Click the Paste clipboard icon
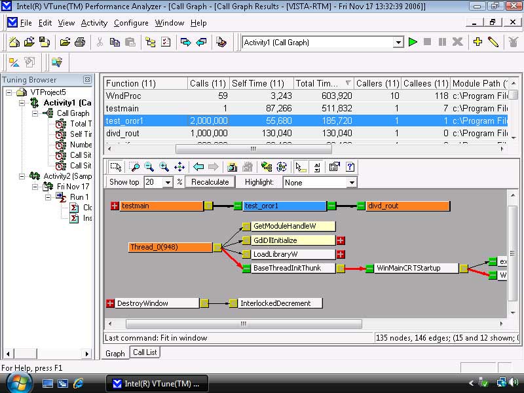 [130, 42]
